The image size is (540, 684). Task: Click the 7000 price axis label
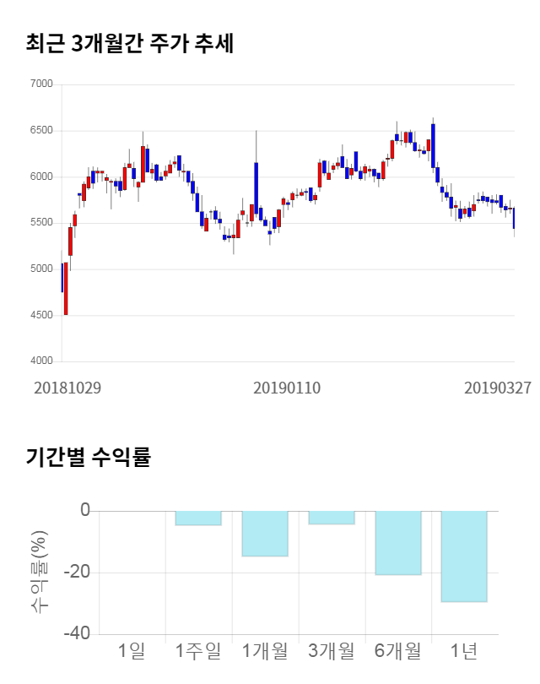point(40,84)
